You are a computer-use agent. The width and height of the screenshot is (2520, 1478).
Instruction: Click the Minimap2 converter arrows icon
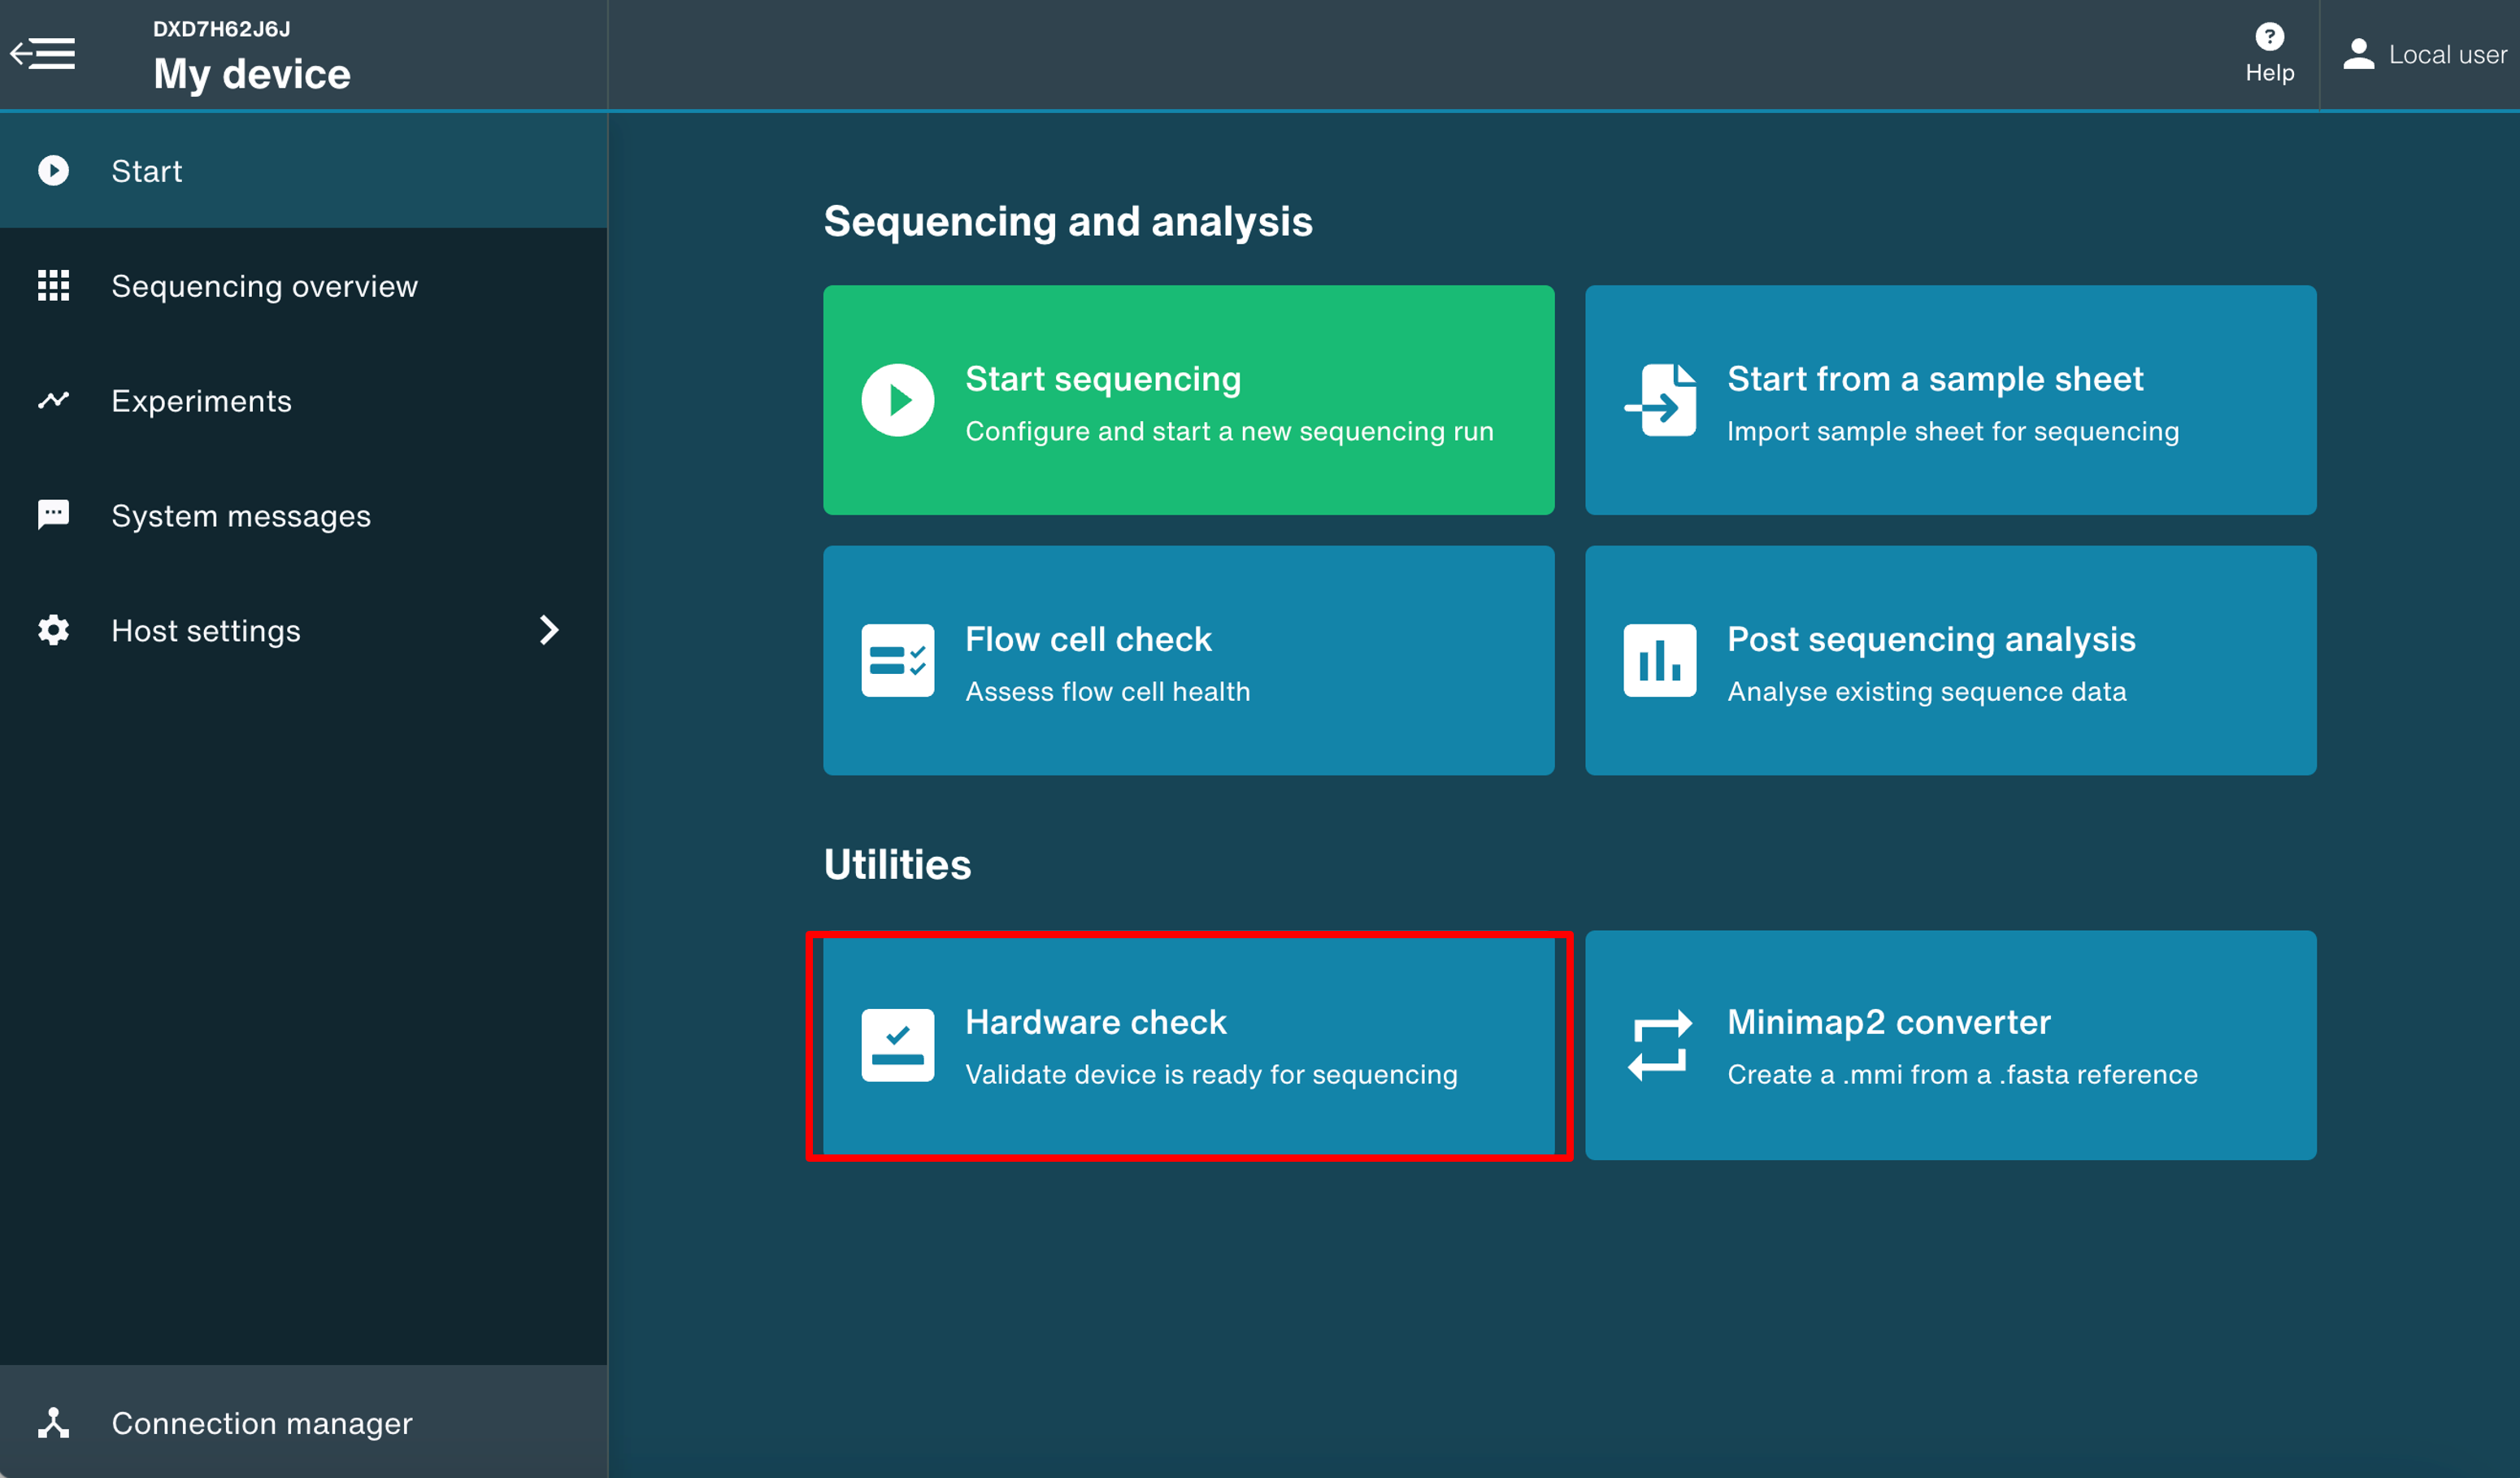click(x=1660, y=1045)
